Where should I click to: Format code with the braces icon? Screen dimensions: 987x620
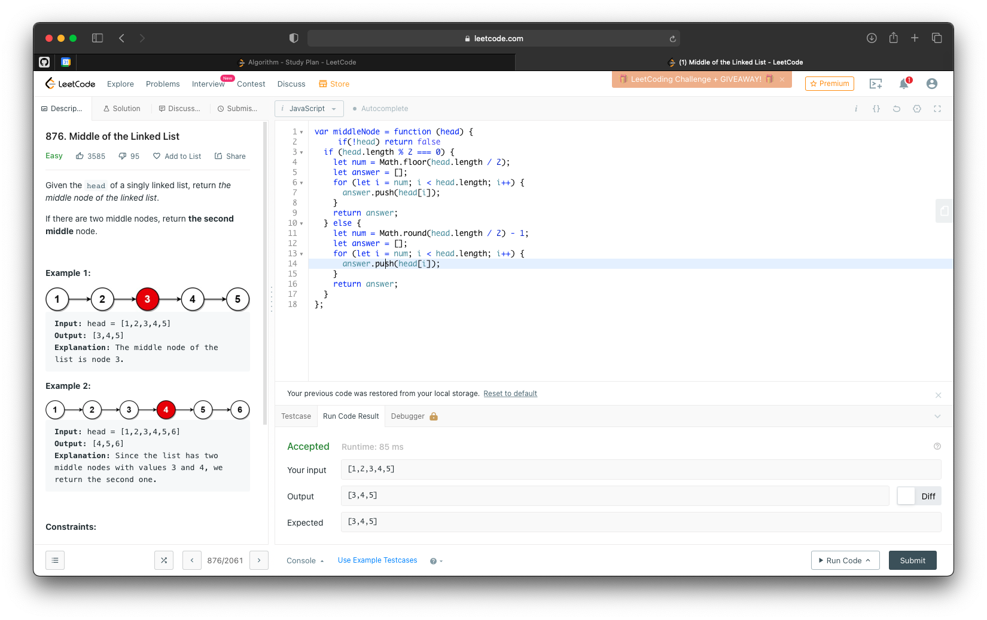coord(876,109)
